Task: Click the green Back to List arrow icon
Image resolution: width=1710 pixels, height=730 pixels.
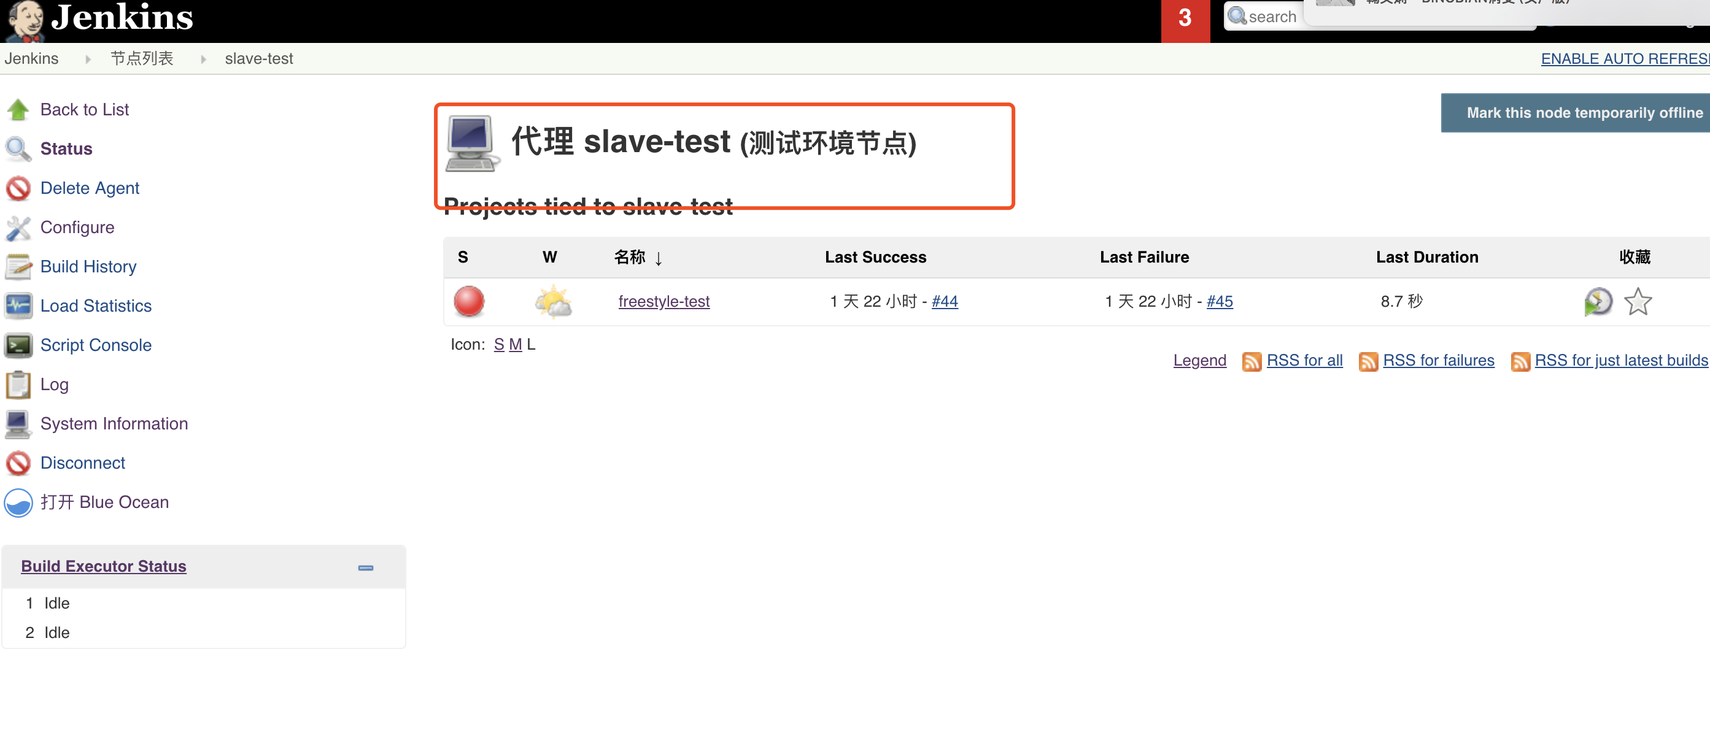Action: click(18, 109)
